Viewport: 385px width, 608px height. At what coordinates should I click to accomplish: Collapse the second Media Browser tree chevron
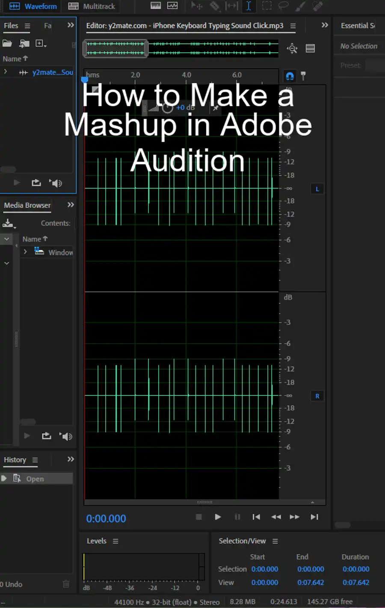pos(7,263)
